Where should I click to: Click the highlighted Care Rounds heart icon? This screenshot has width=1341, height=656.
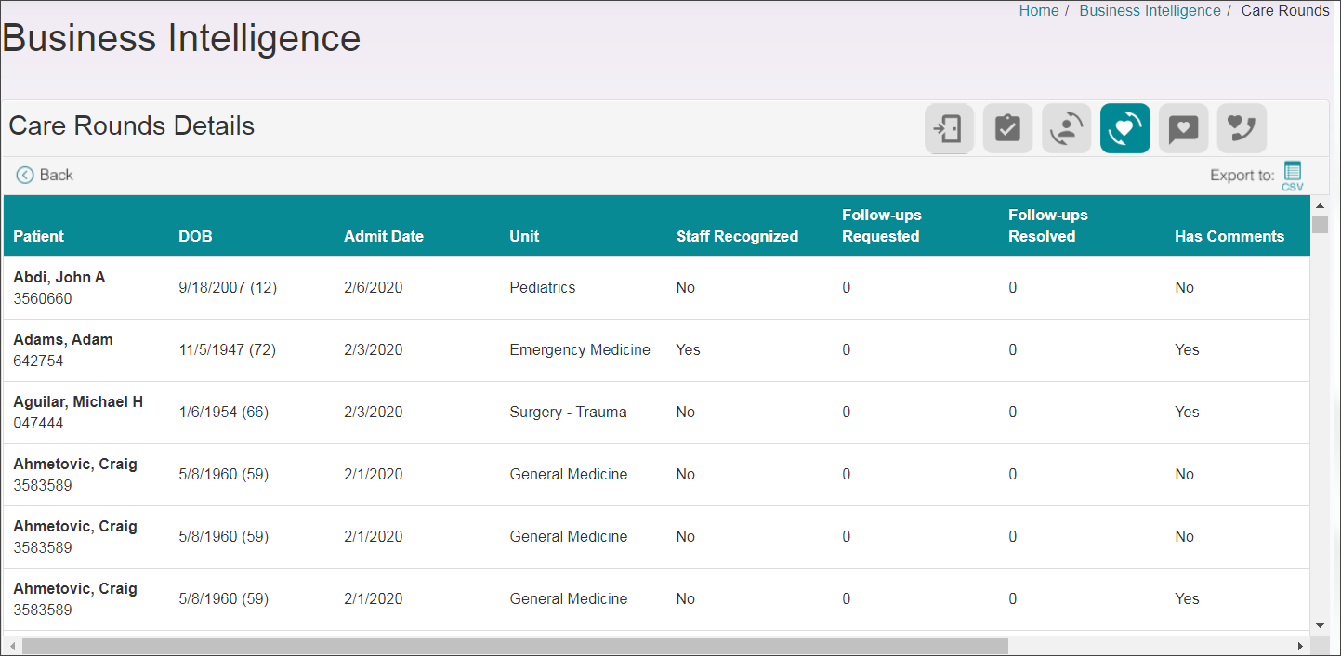pyautogui.click(x=1124, y=128)
